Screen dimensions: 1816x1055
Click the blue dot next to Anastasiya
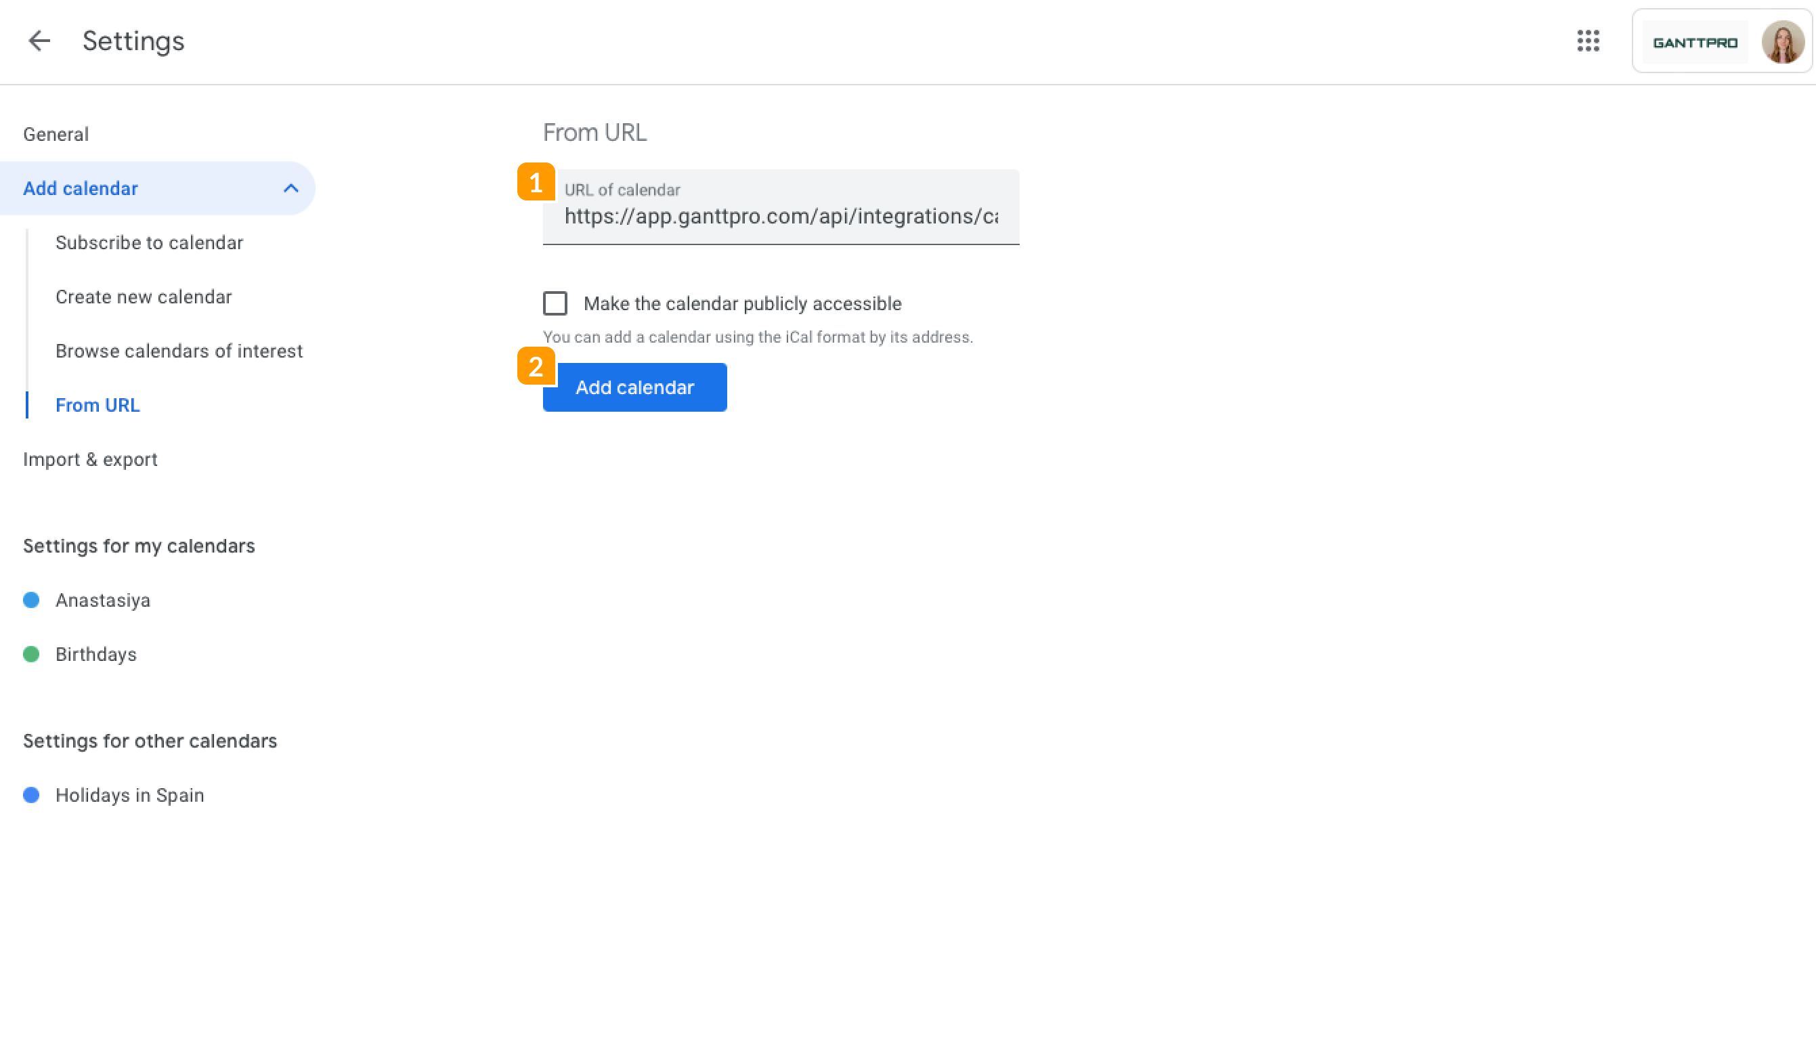[32, 599]
